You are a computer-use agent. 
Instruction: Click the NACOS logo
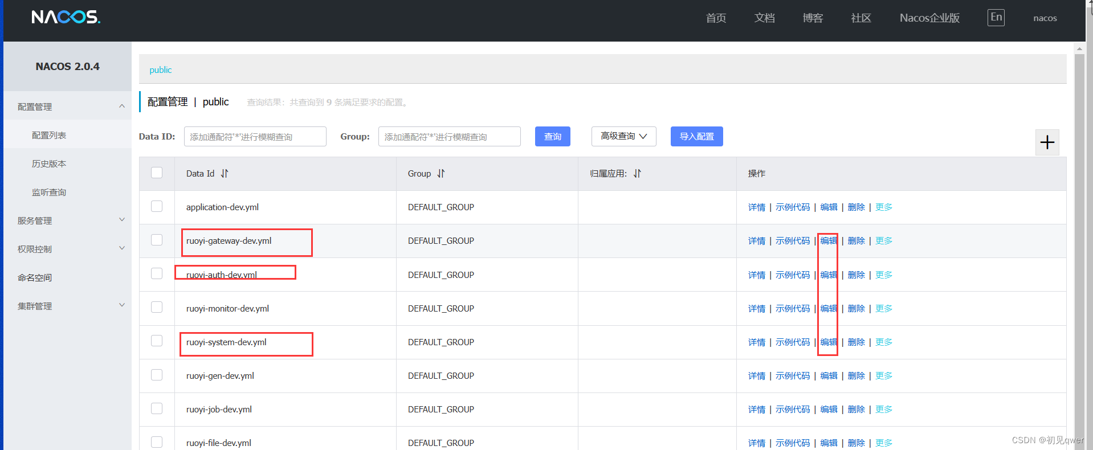pyautogui.click(x=66, y=17)
